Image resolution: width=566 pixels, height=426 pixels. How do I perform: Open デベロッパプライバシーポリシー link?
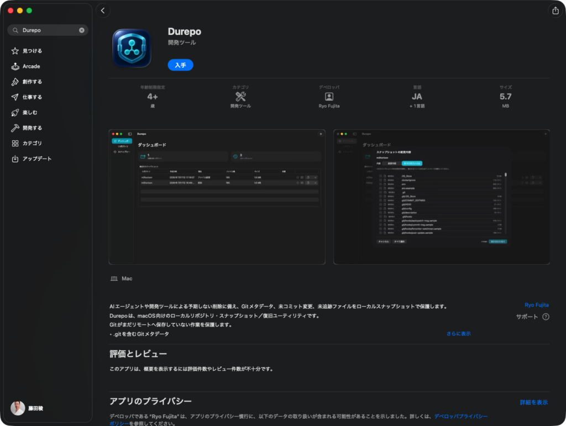click(x=460, y=416)
